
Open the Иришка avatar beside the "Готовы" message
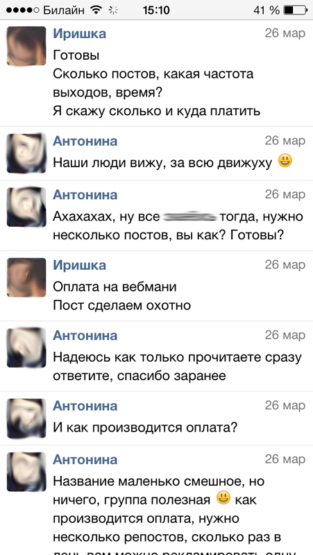coord(26,46)
